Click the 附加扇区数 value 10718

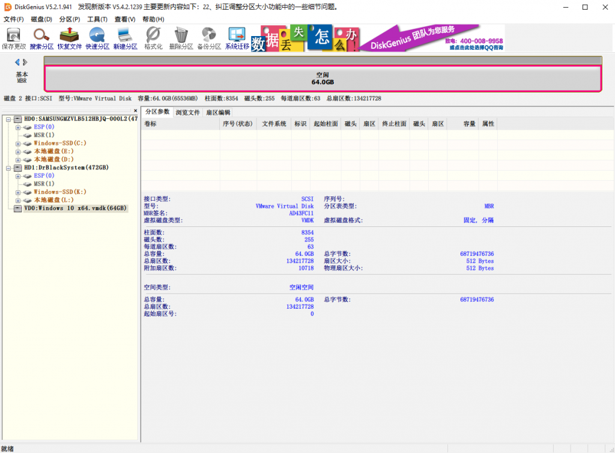(306, 269)
